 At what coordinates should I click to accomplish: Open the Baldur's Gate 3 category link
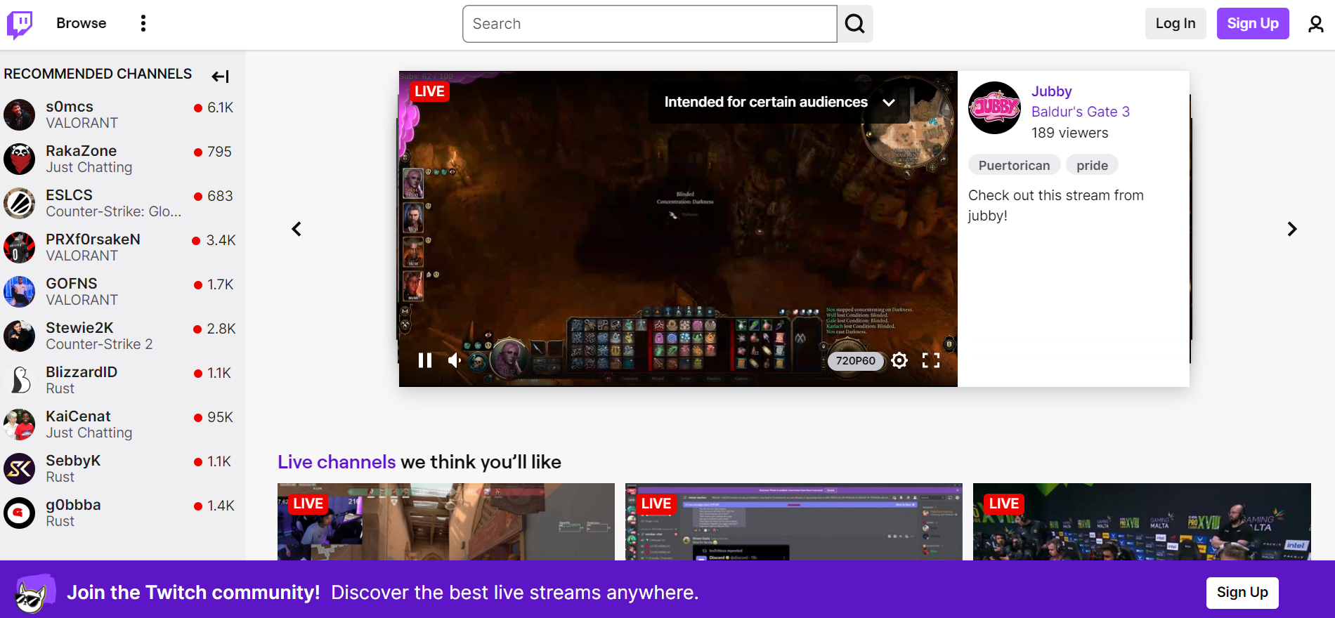coord(1080,112)
